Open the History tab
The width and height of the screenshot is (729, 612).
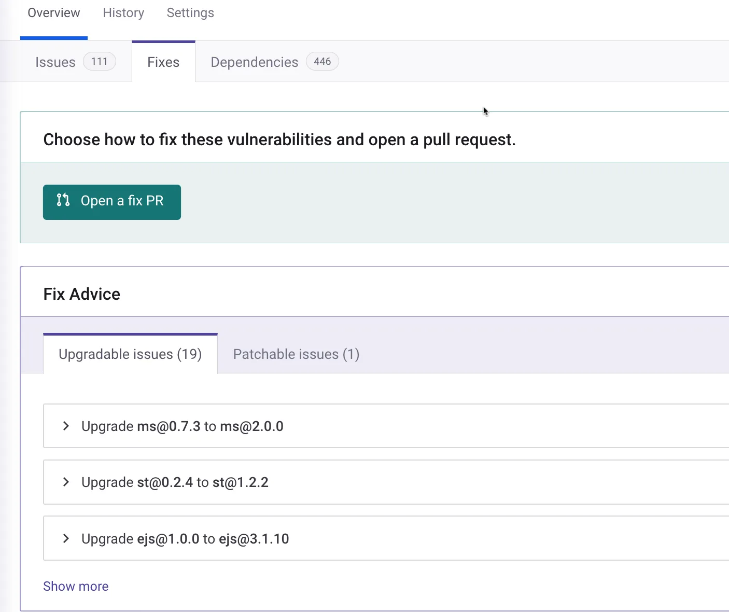point(123,12)
